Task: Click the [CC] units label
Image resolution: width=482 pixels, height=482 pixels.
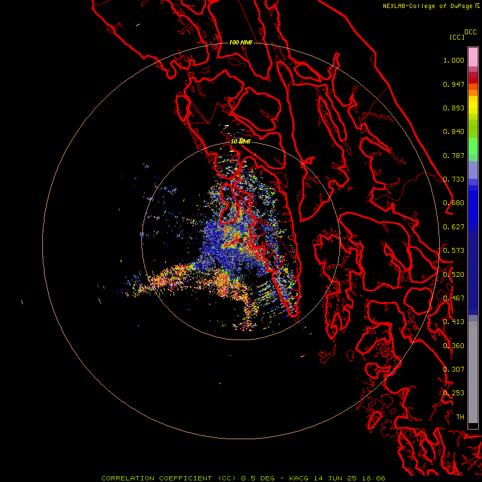Action: click(x=457, y=37)
